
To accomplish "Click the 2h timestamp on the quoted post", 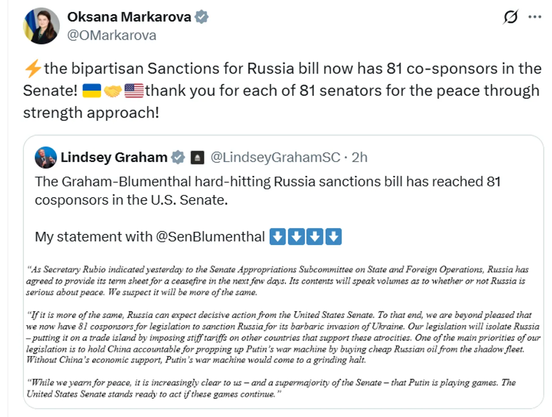I will [359, 157].
